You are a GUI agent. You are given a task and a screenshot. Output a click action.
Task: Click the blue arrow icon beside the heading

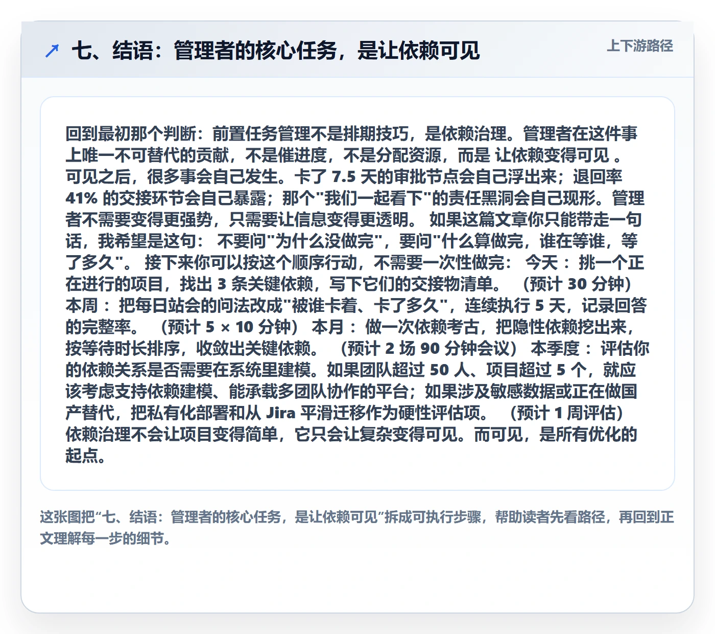52,51
